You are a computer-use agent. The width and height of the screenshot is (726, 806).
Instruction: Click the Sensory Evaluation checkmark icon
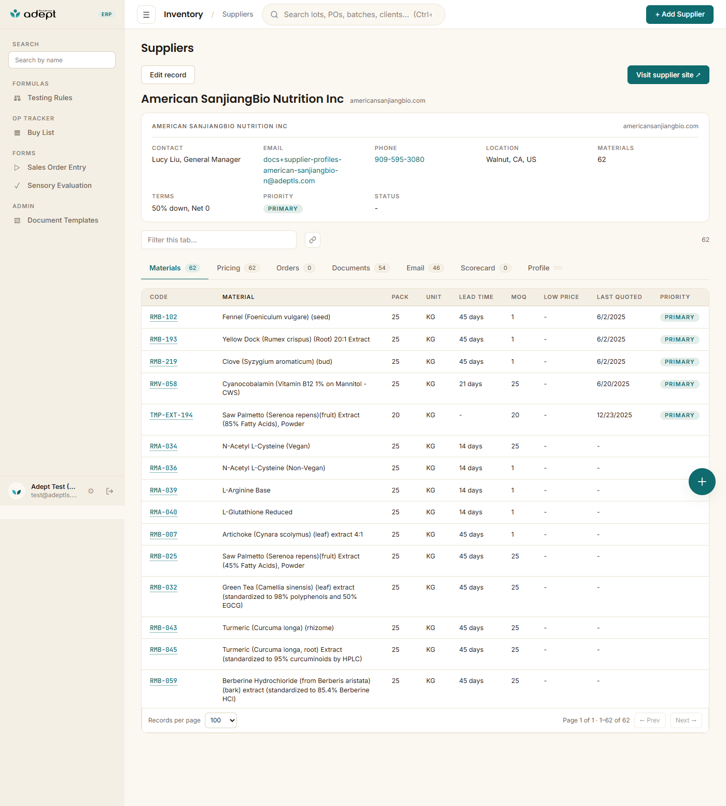click(x=17, y=186)
